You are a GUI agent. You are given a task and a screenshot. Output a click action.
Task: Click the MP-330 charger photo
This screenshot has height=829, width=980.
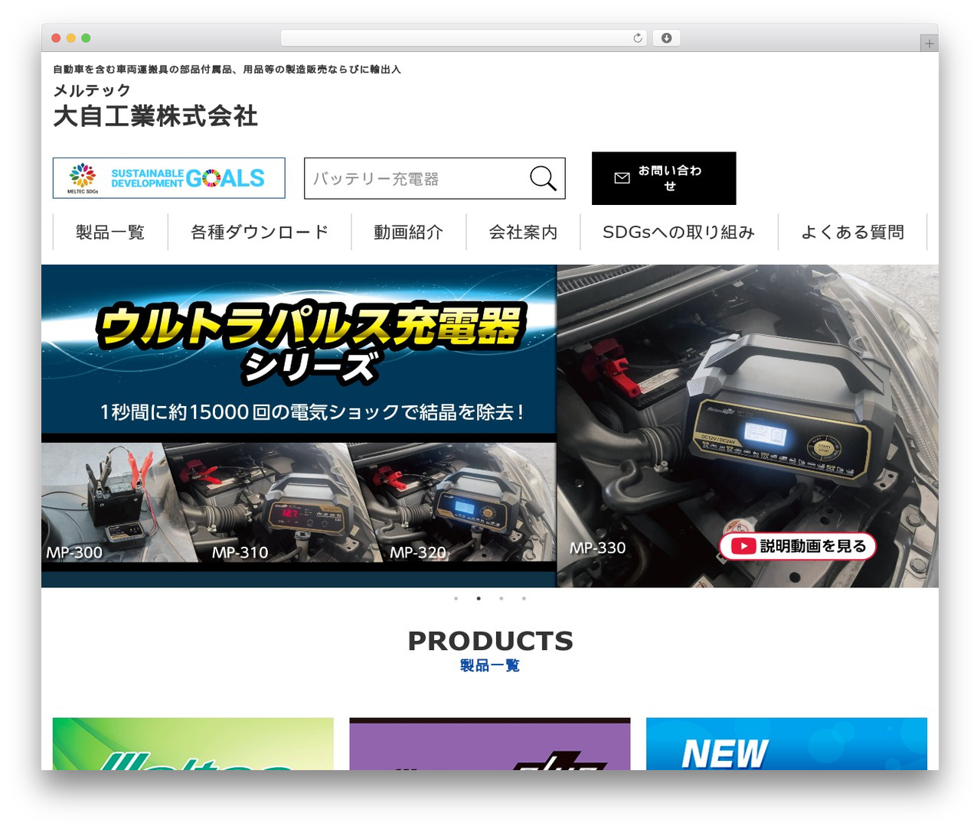tap(747, 426)
